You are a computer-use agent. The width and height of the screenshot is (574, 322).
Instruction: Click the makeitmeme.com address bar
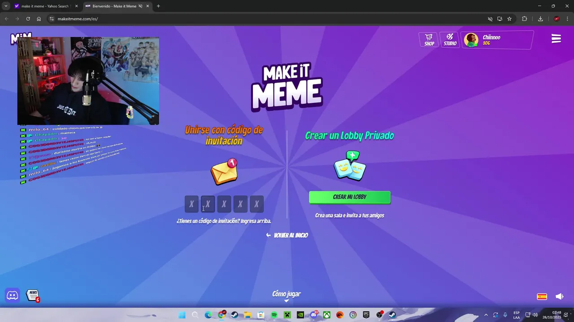point(269,19)
